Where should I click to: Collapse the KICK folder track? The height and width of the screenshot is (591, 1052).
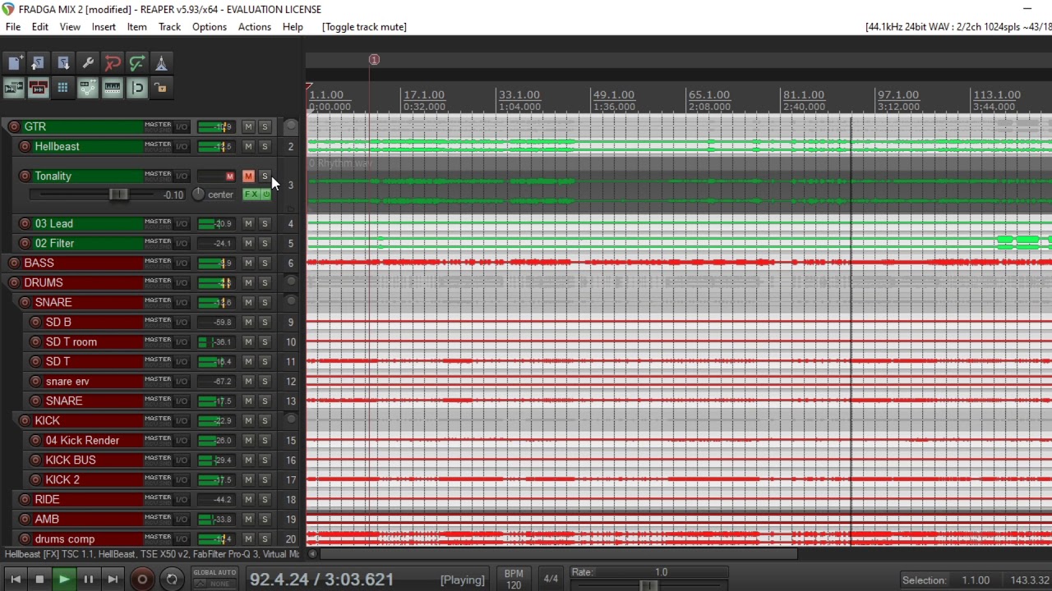(290, 420)
